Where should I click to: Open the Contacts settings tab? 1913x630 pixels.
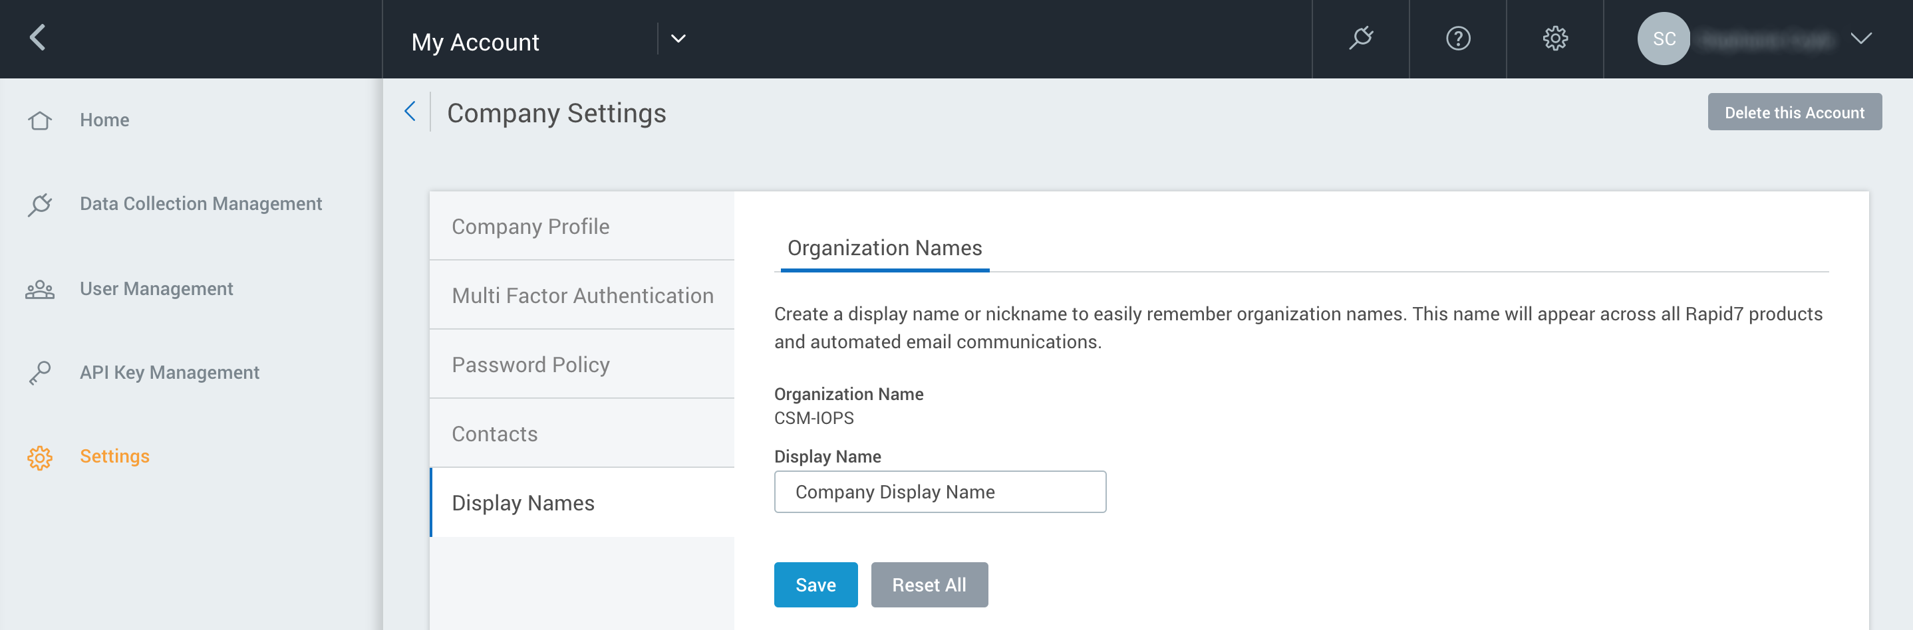pyautogui.click(x=495, y=433)
